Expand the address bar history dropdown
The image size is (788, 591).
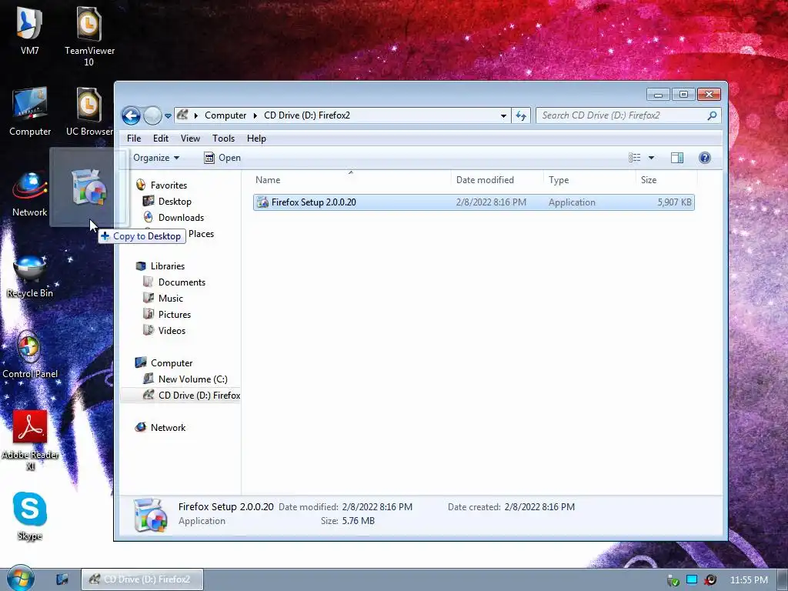[503, 115]
